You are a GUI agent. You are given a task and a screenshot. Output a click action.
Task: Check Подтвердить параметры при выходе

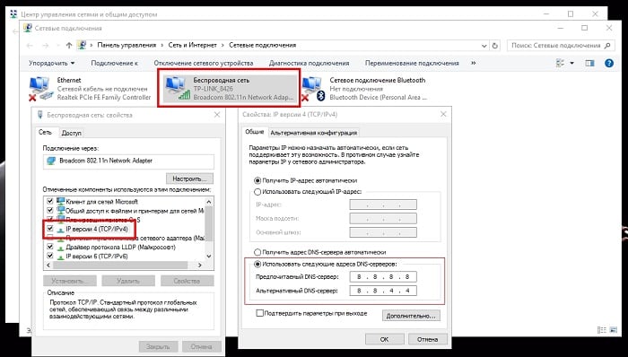(x=260, y=313)
